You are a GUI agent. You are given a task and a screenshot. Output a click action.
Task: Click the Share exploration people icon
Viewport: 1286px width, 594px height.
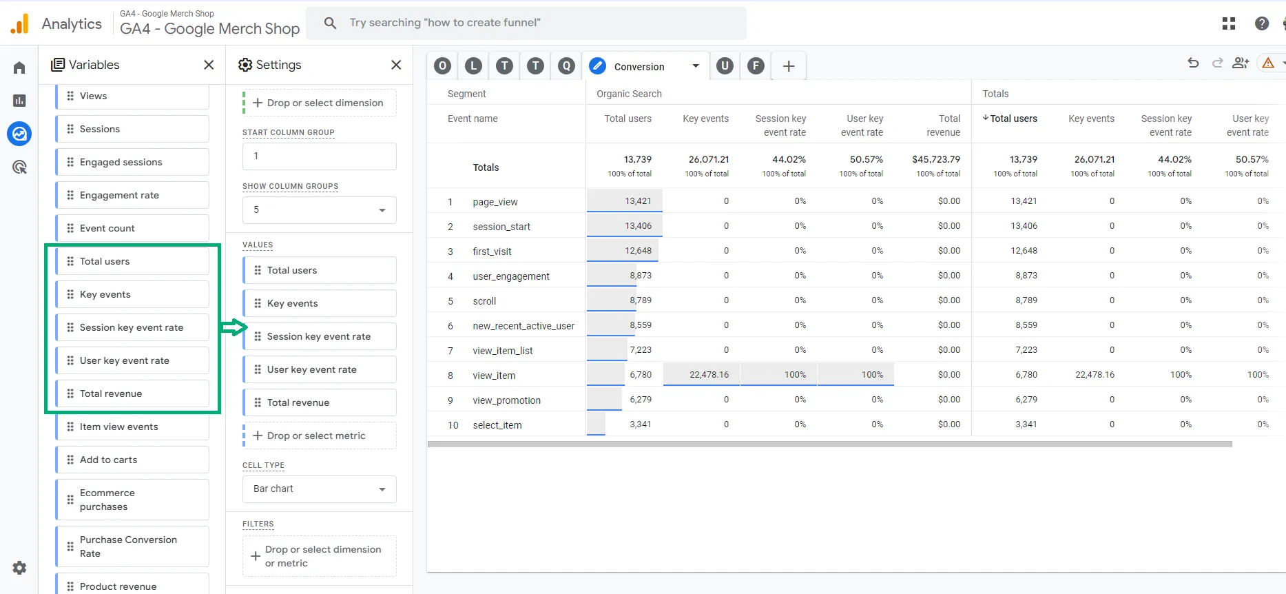1241,63
